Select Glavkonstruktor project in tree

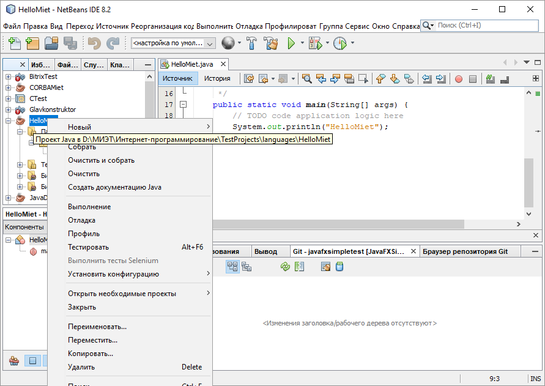pyautogui.click(x=53, y=109)
